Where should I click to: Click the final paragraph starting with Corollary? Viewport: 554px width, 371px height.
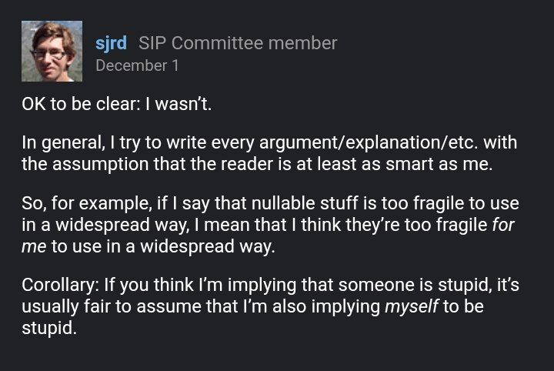pyautogui.click(x=269, y=307)
